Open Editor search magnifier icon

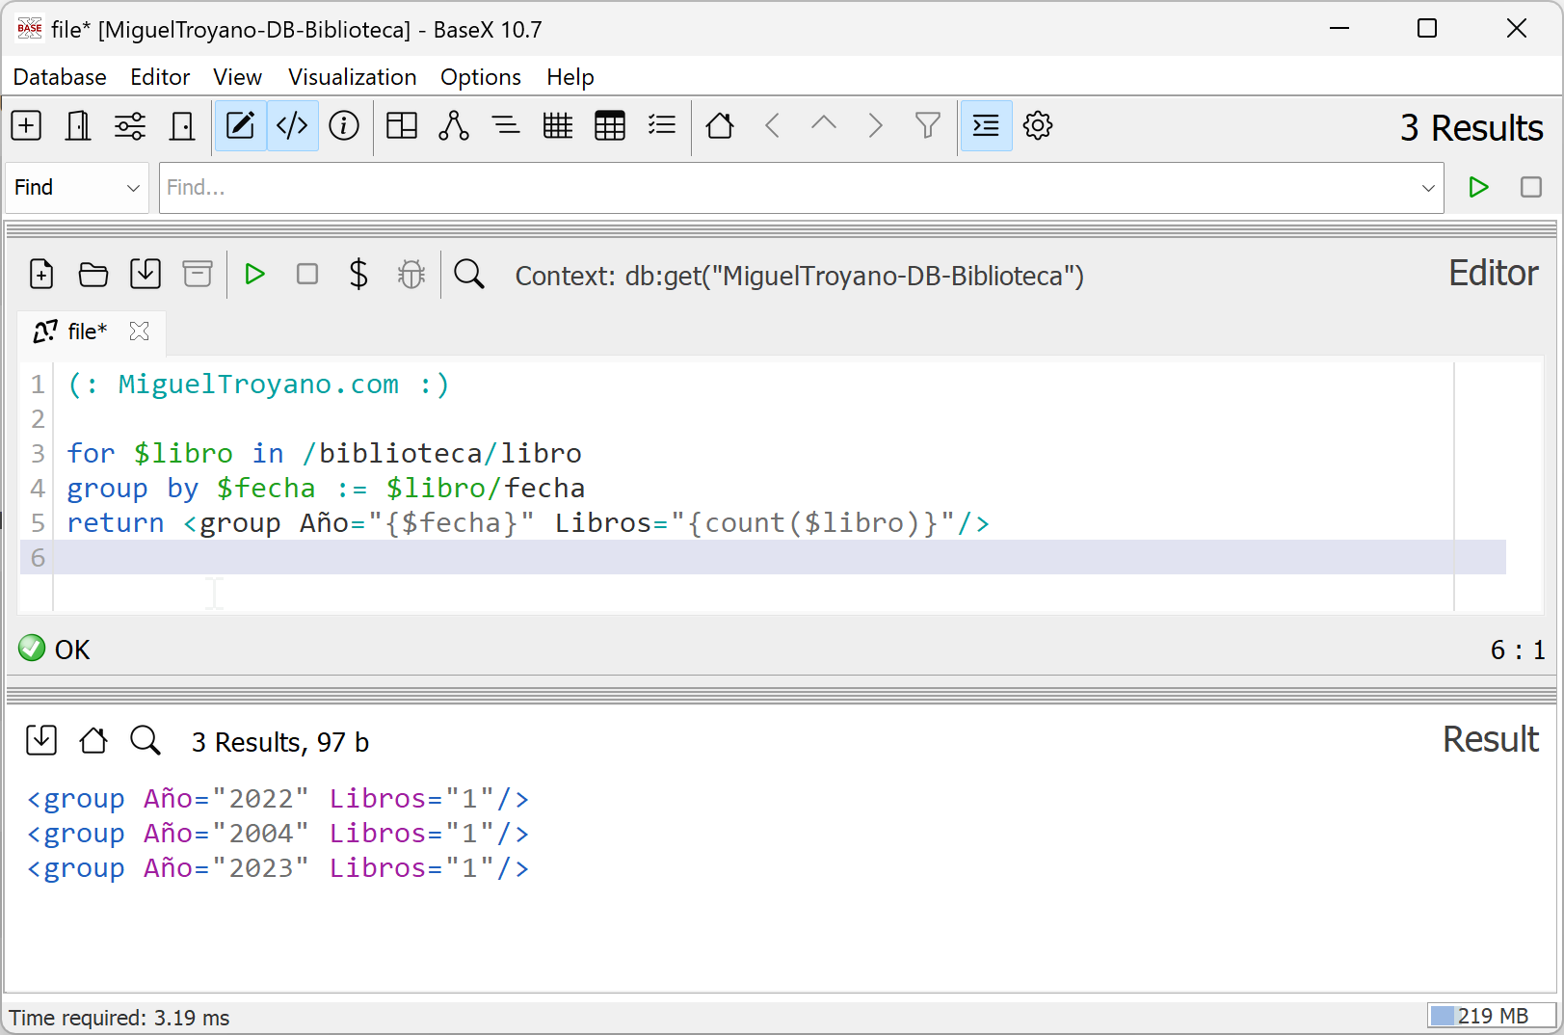469,275
